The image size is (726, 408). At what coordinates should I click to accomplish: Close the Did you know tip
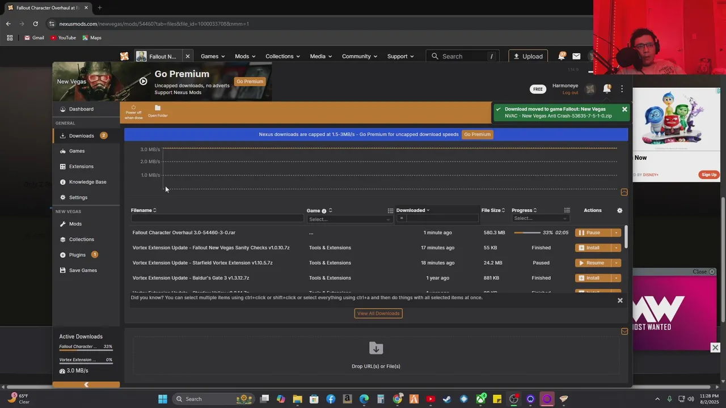click(x=620, y=300)
